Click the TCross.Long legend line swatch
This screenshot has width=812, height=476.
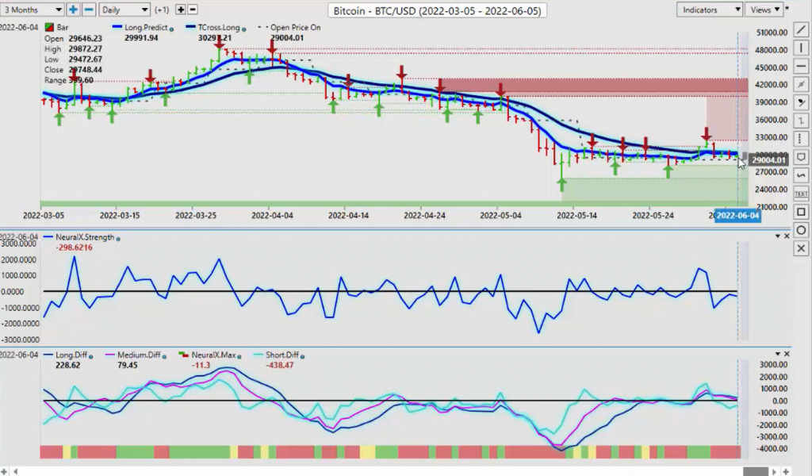coord(190,27)
